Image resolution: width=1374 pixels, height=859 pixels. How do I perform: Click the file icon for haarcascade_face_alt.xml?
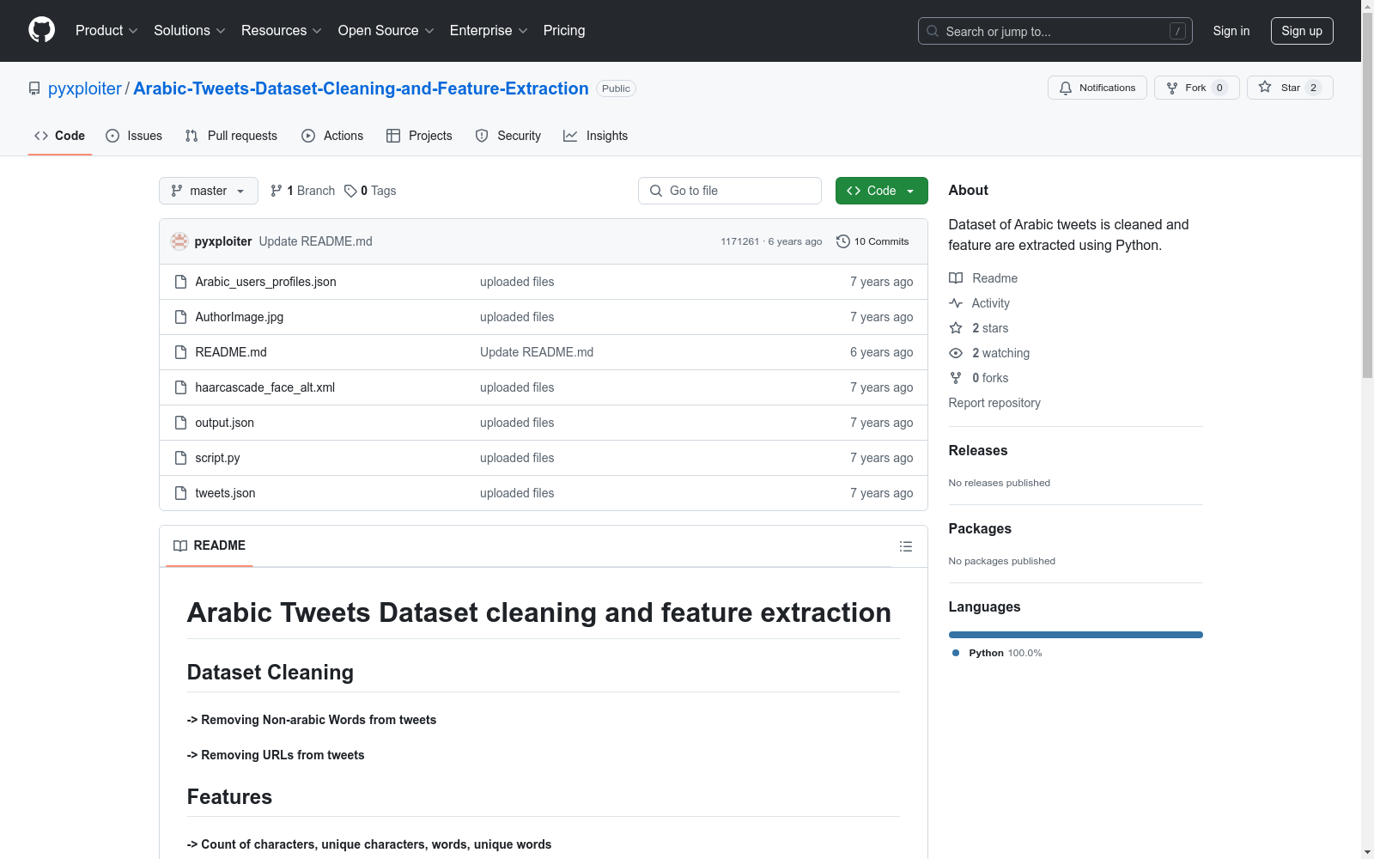(180, 387)
